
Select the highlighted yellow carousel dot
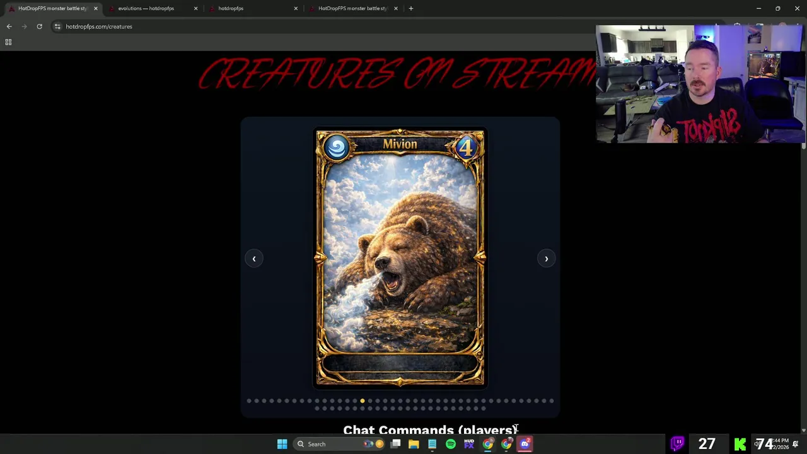tap(363, 401)
